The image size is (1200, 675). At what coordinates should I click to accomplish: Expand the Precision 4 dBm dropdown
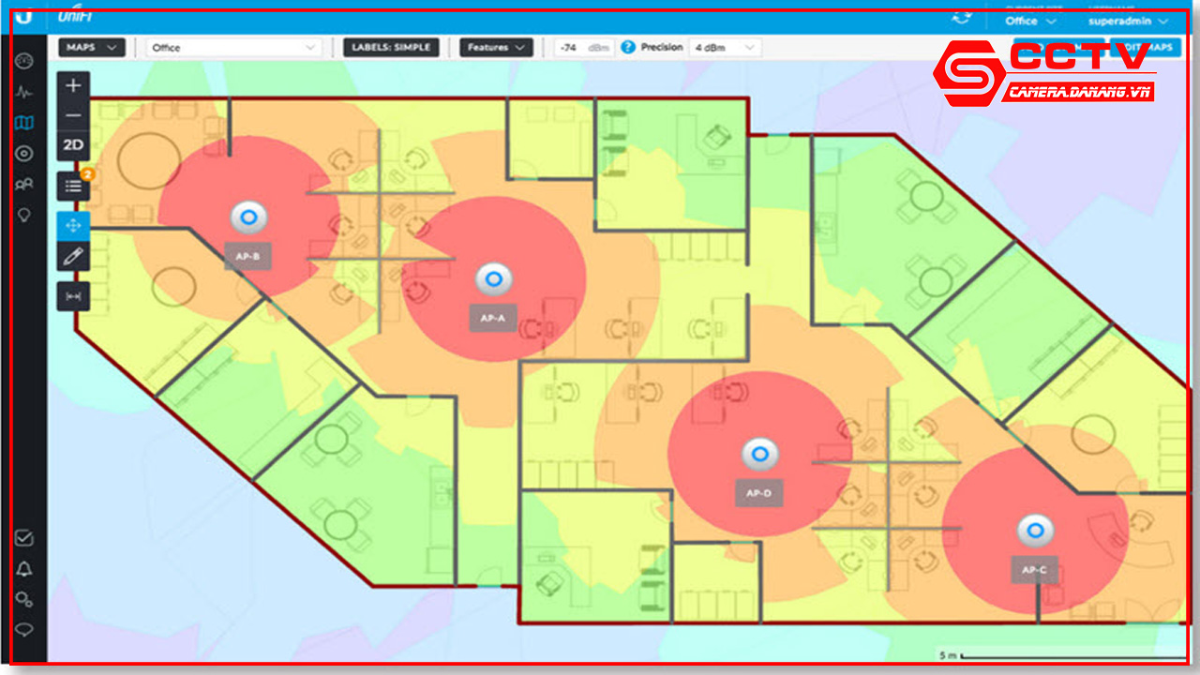[724, 47]
